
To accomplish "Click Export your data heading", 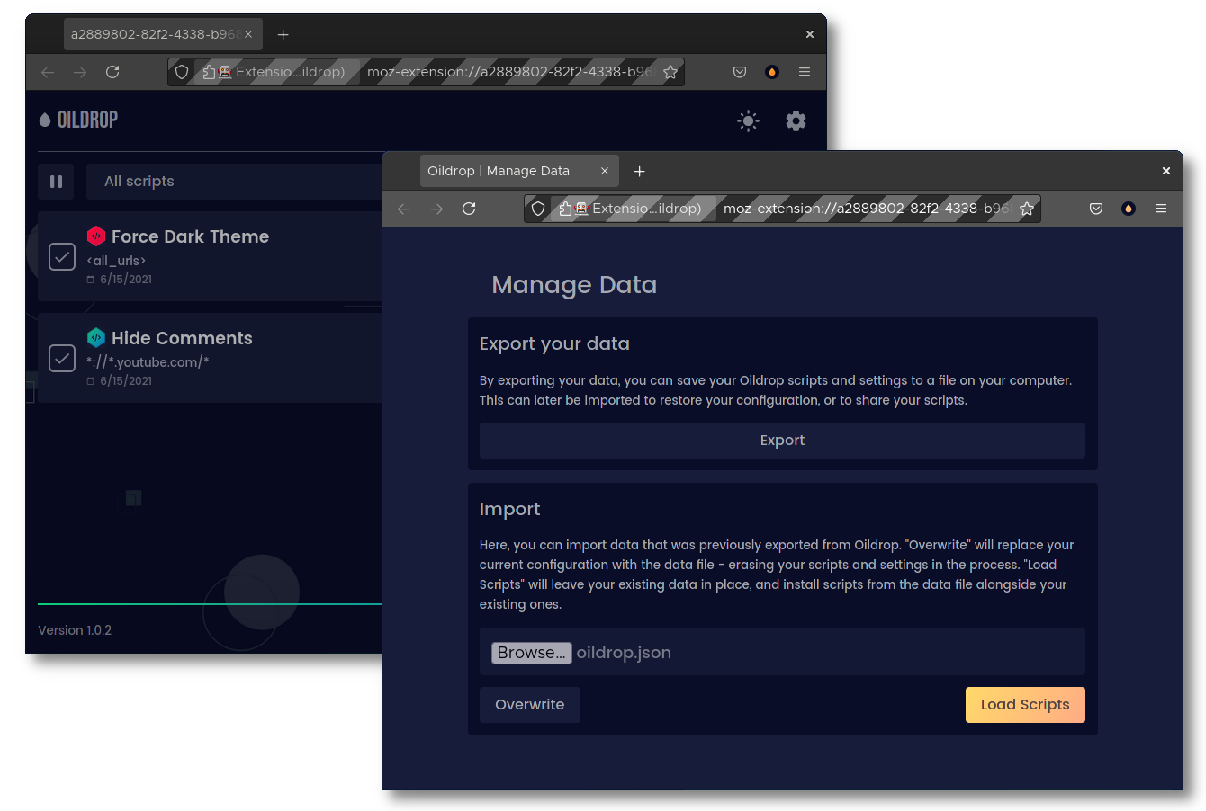I will tap(554, 343).
